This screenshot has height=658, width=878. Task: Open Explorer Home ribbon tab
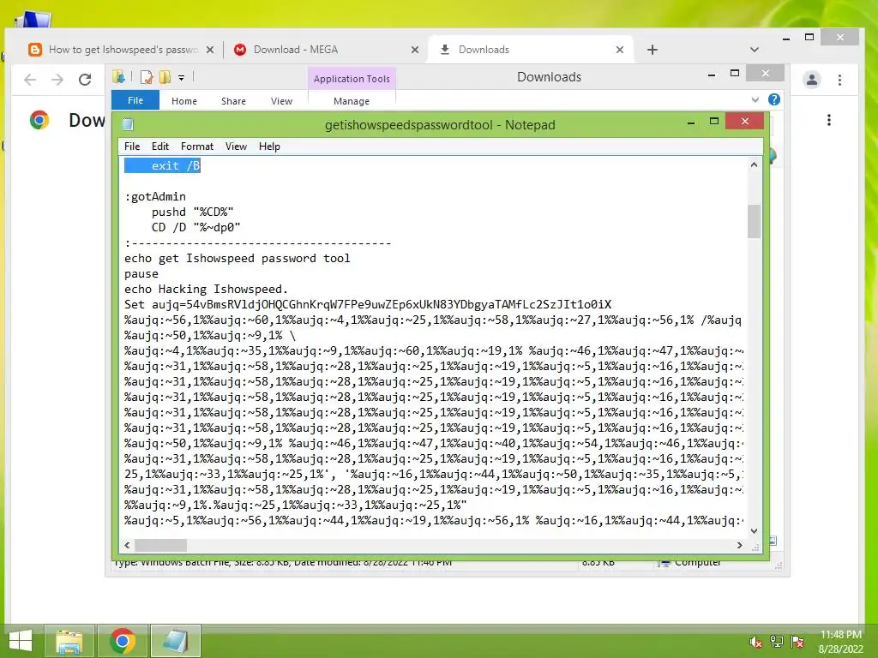point(184,101)
